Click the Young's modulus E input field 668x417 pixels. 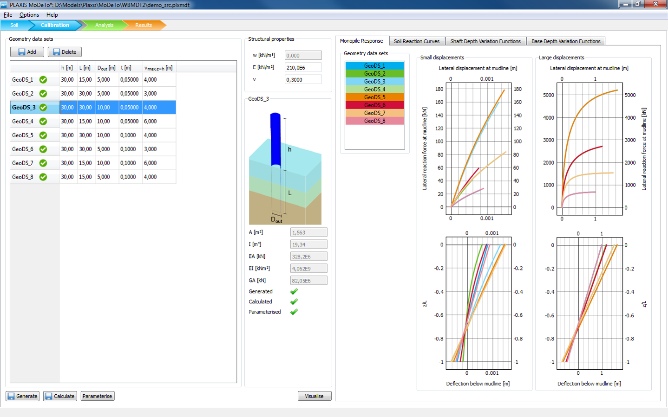pos(303,68)
